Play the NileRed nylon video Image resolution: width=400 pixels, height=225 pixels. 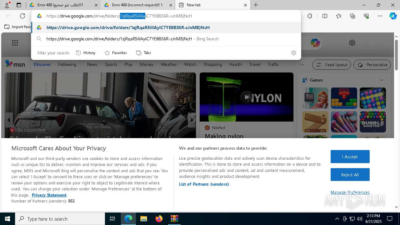pyautogui.click(x=247, y=97)
